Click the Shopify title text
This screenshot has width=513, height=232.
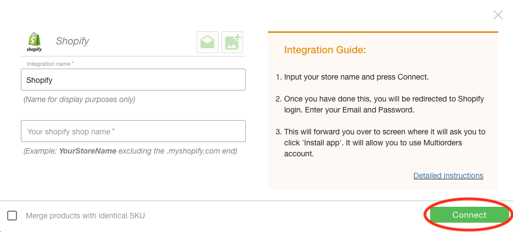72,41
